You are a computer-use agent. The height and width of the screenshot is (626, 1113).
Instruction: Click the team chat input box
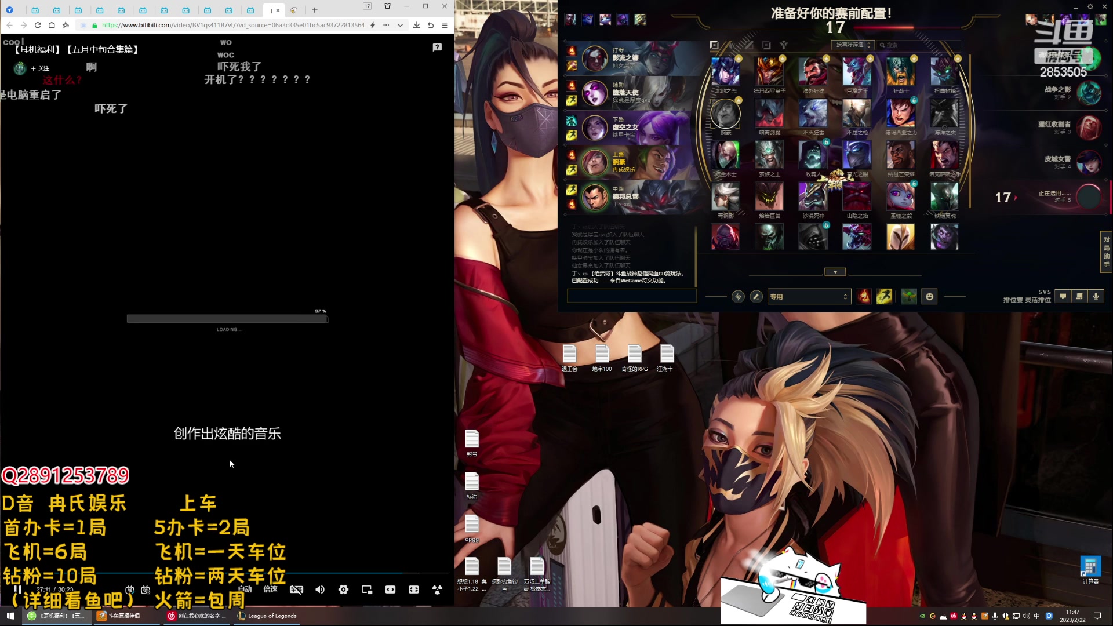coord(632,296)
